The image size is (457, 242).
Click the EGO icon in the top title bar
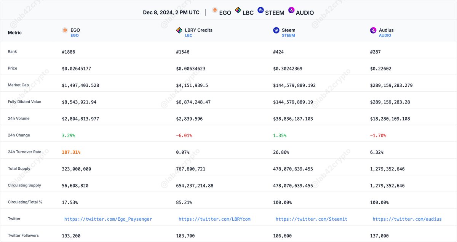click(215, 10)
